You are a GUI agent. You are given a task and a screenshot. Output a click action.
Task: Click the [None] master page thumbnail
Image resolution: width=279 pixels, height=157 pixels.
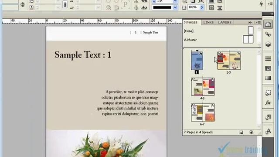[251, 30]
